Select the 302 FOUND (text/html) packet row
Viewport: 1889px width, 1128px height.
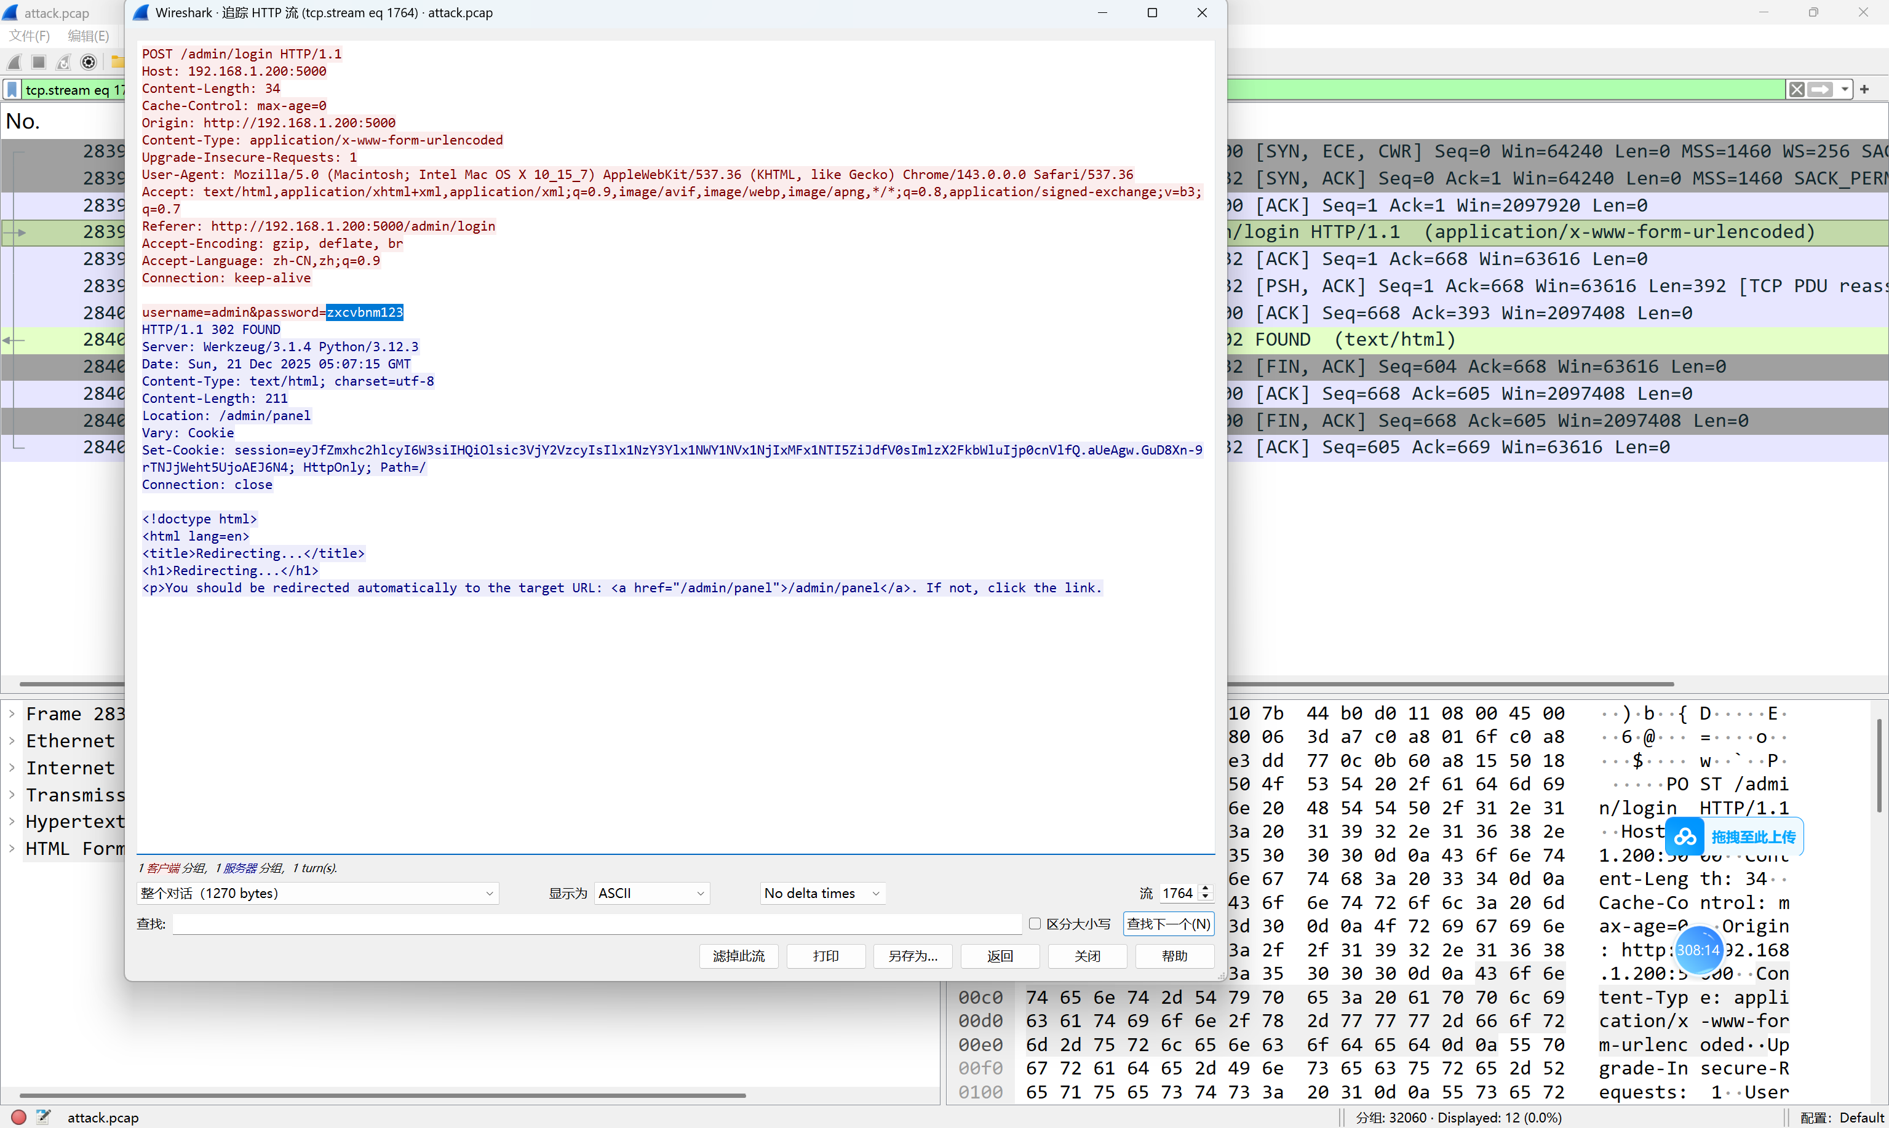(x=1557, y=340)
